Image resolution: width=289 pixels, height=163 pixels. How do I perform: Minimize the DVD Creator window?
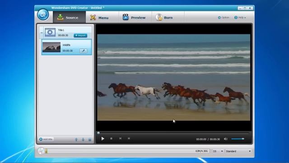[x=240, y=8]
